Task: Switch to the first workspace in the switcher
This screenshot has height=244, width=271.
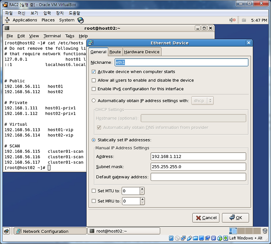Action: 233,231
